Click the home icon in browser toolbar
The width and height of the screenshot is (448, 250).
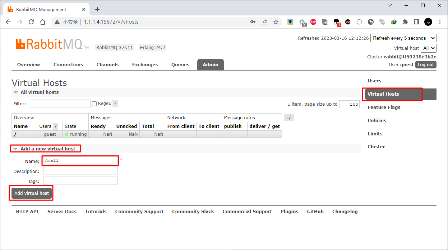tap(43, 22)
